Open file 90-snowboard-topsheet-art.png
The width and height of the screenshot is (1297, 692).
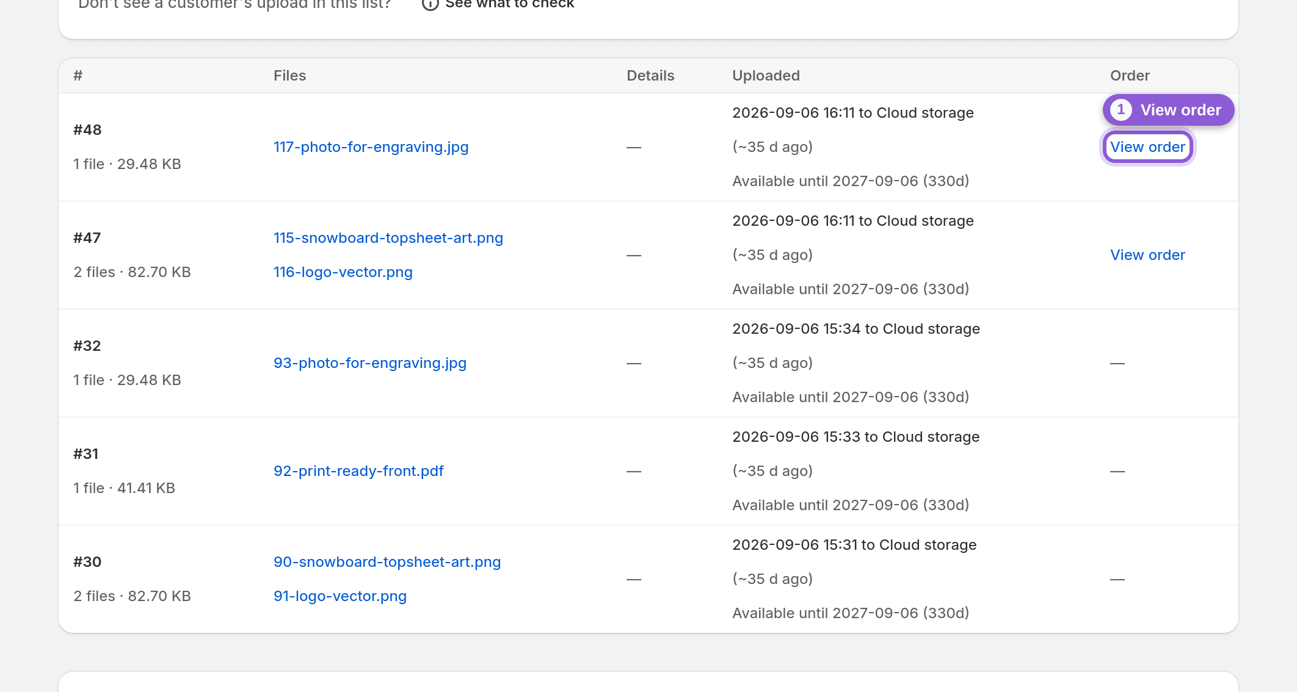[387, 562]
